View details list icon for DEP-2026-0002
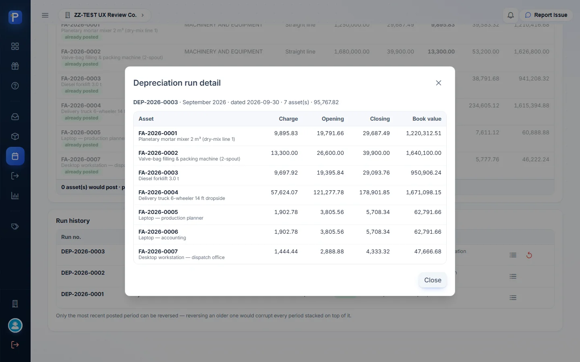580x362 pixels. [x=513, y=276]
